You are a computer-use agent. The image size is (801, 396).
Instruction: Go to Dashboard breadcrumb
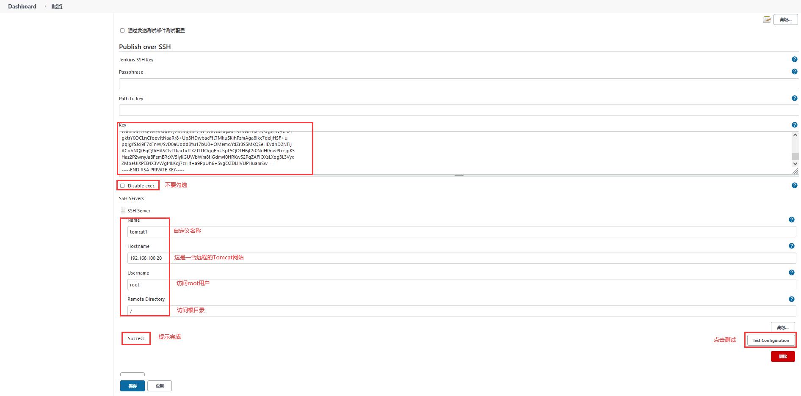[x=22, y=6]
